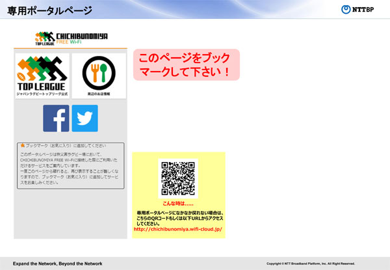Screen dimensions: 390x270
Task: Open the chichibunomiya.wifi-cloud.jp URL link
Action: click(178, 229)
